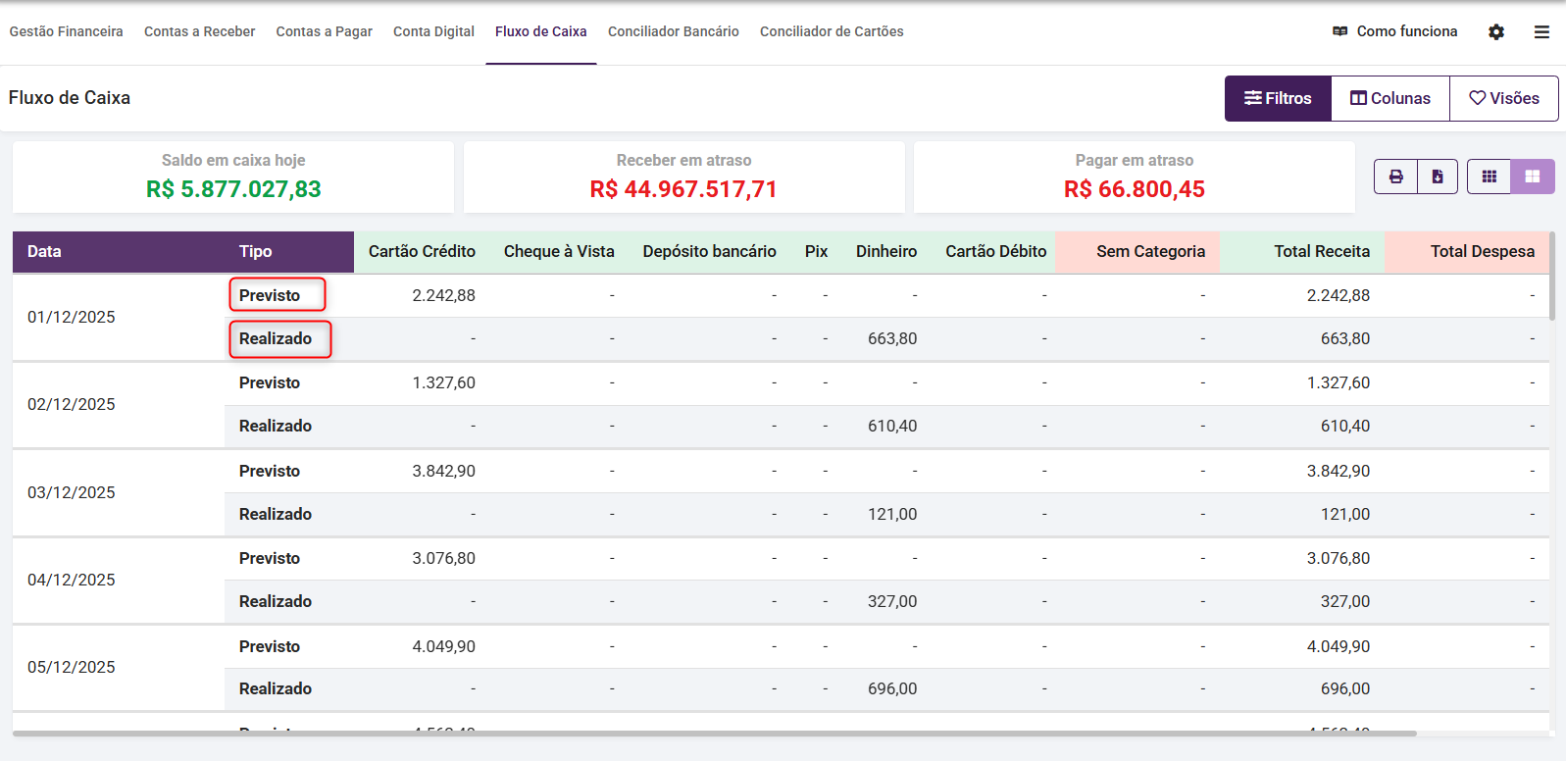Screen dimensions: 1566x761
Task: Switch to the compact small-grid view
Action: coord(1490,177)
